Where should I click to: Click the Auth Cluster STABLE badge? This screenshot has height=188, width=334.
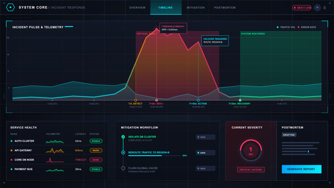[96, 141]
